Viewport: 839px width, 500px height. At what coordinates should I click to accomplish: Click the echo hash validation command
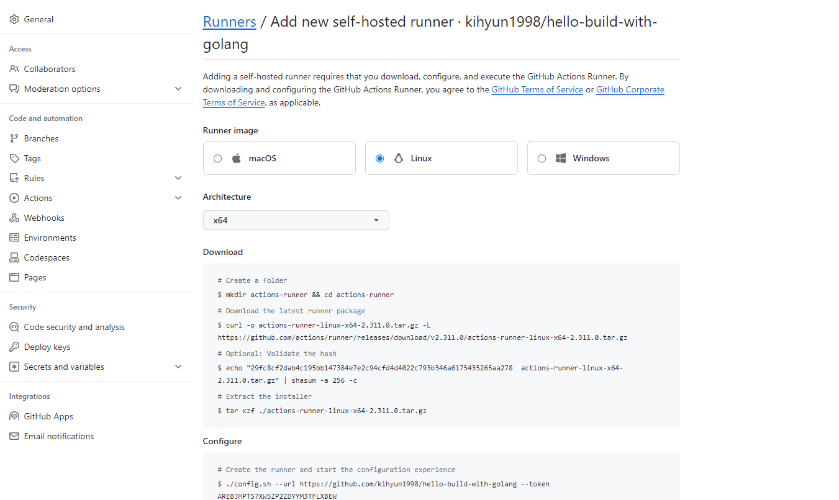420,374
